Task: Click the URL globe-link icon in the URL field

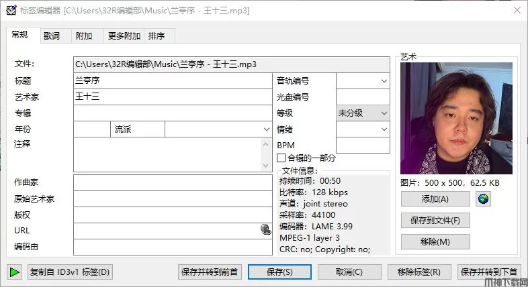Action: click(x=266, y=229)
